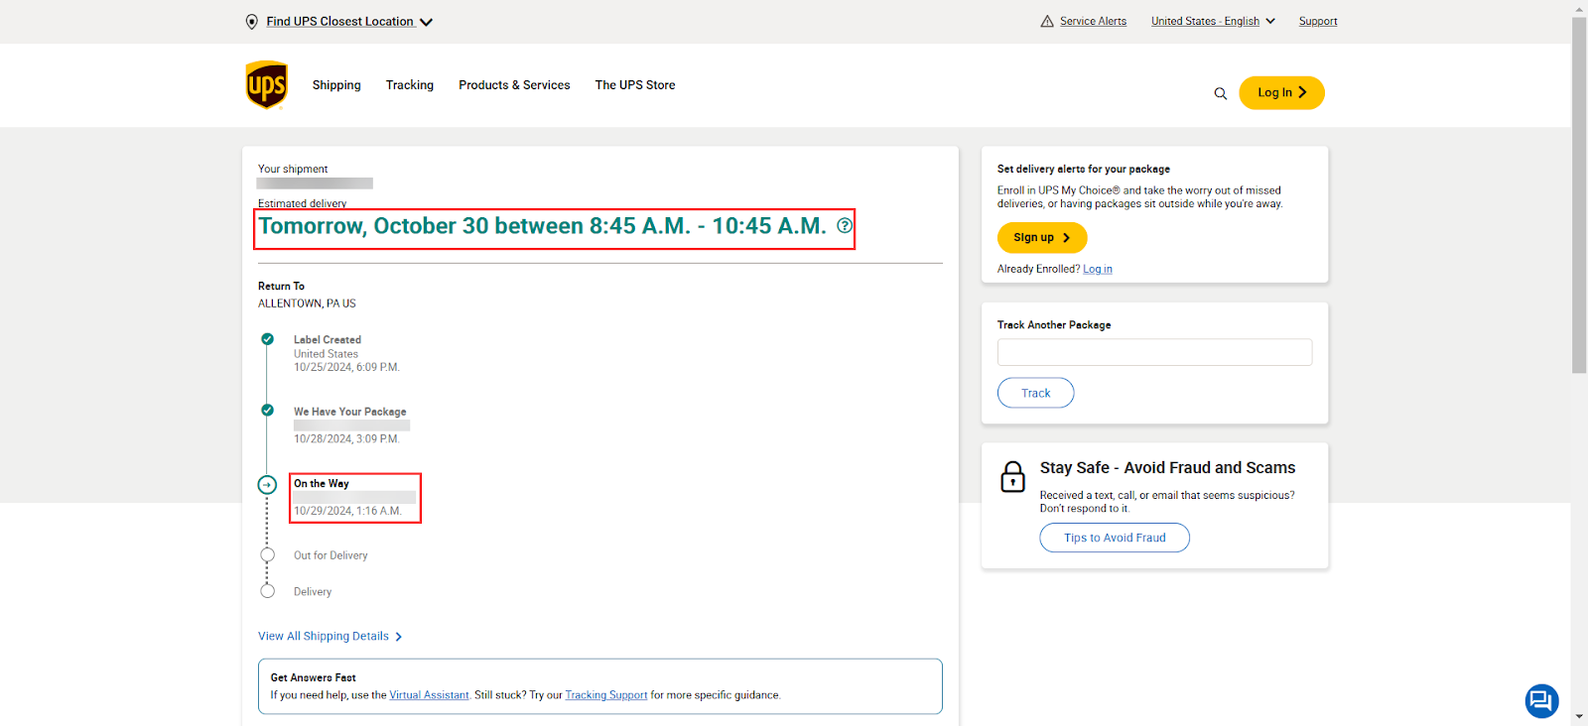1588x726 pixels.
Task: Click the Tips to Avoid Fraud button
Action: point(1114,538)
